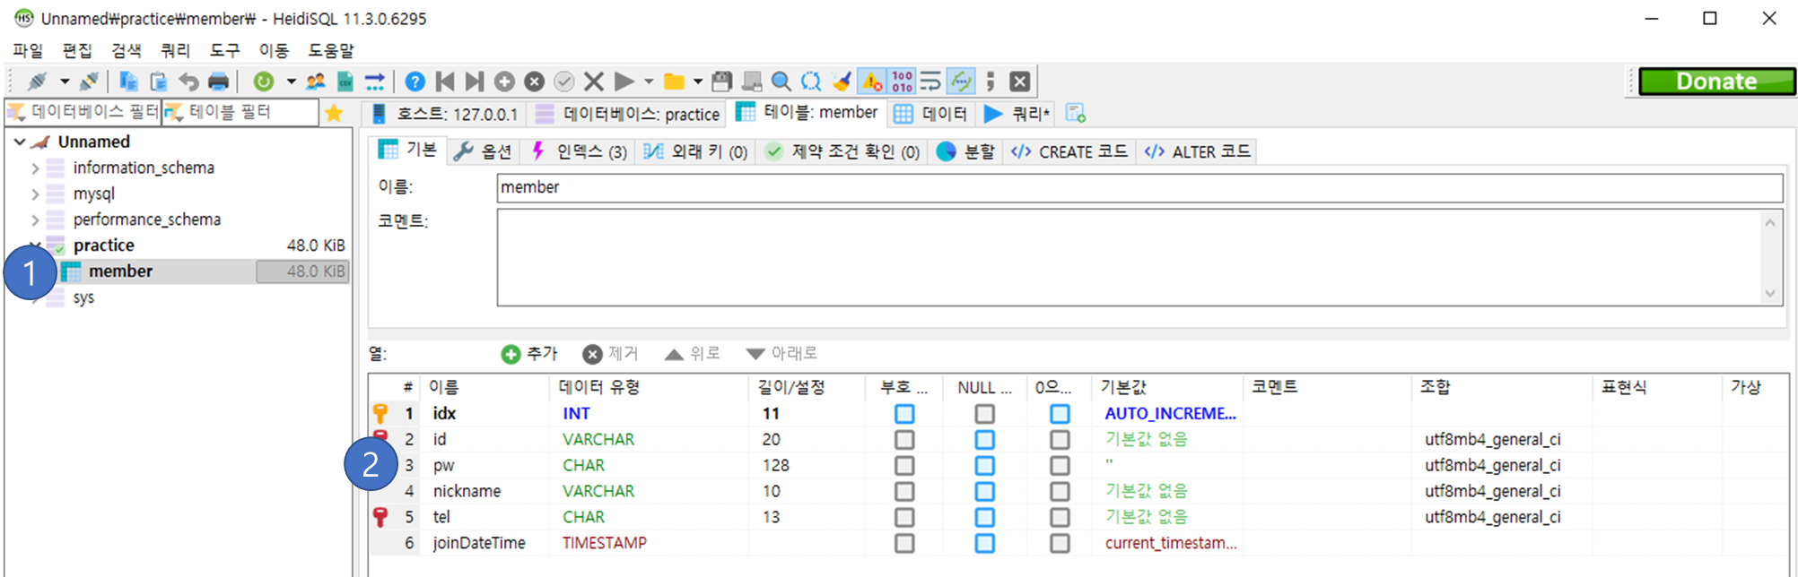Toggle the binary 100/010 icon
1798x577 pixels.
coord(902,82)
